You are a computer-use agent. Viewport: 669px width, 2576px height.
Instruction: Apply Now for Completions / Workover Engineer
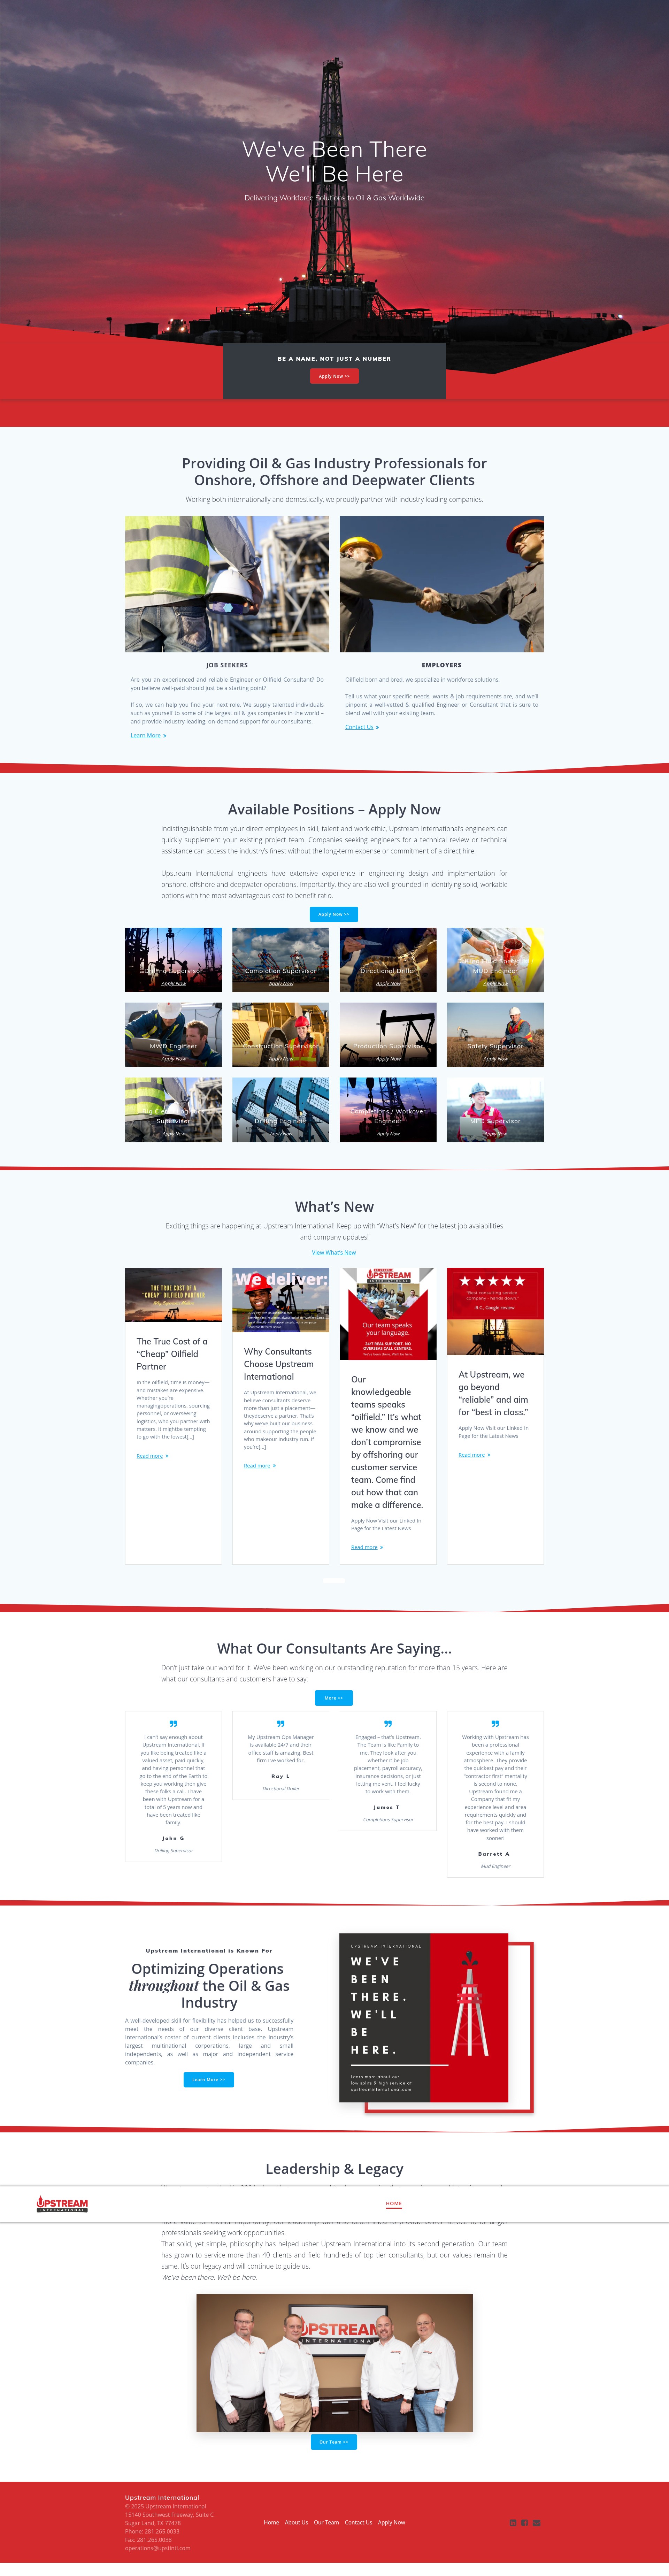click(x=388, y=1134)
